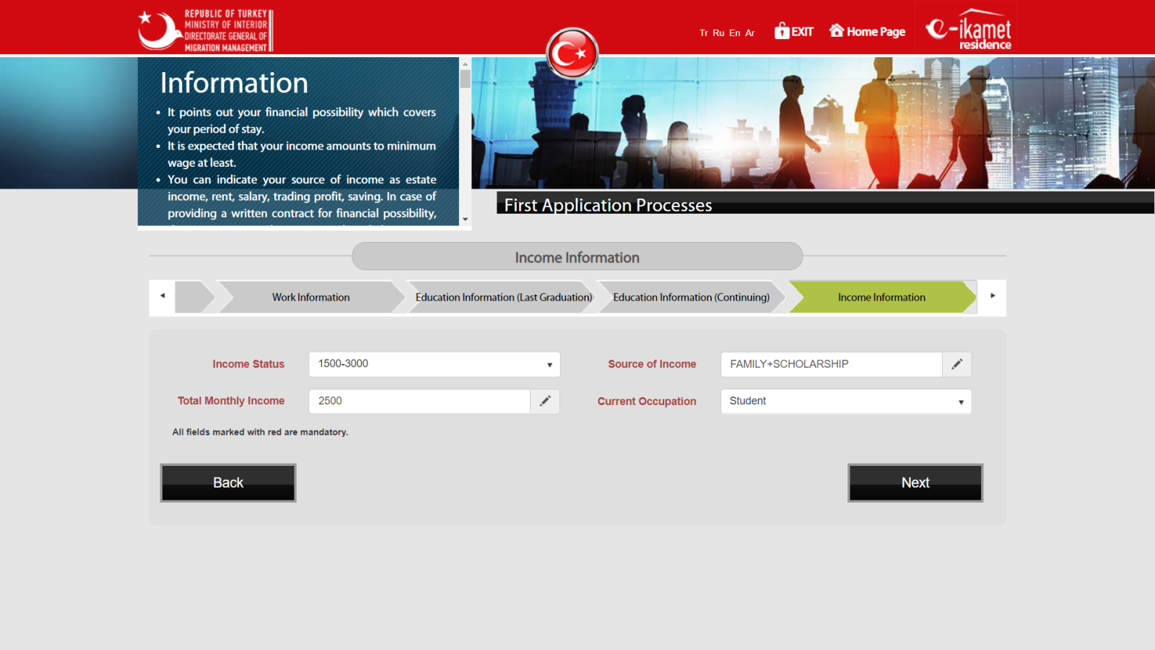Screen dimensions: 1155x650
Task: Click the Source of Income text field
Action: (x=831, y=365)
